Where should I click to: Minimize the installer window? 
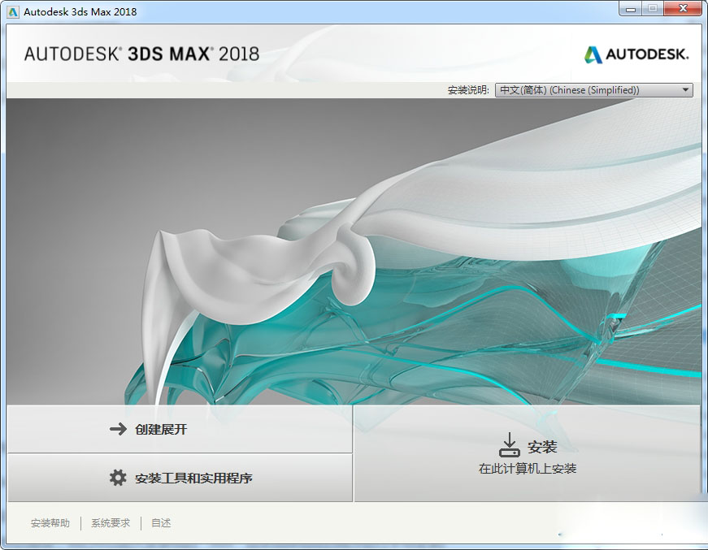point(631,9)
